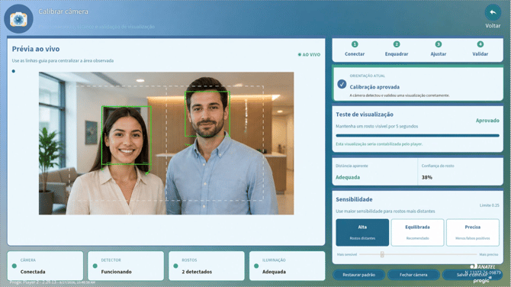Click the AO VIVO live indicator

tap(309, 54)
